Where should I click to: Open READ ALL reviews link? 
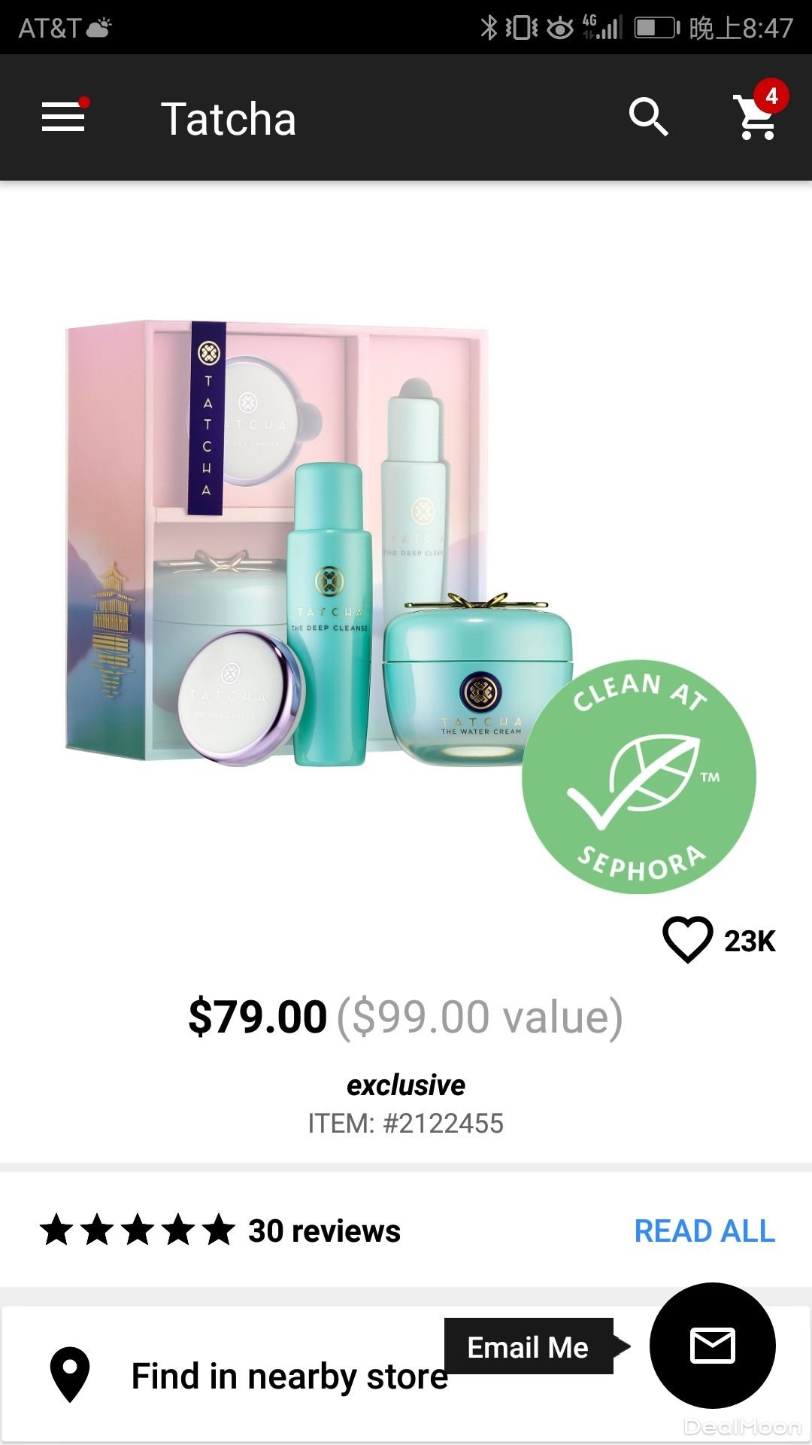[704, 1231]
